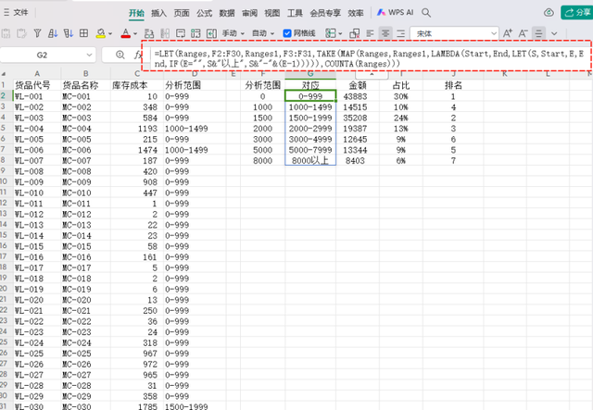Open the 公式 tab
The height and width of the screenshot is (410, 593).
click(x=204, y=13)
